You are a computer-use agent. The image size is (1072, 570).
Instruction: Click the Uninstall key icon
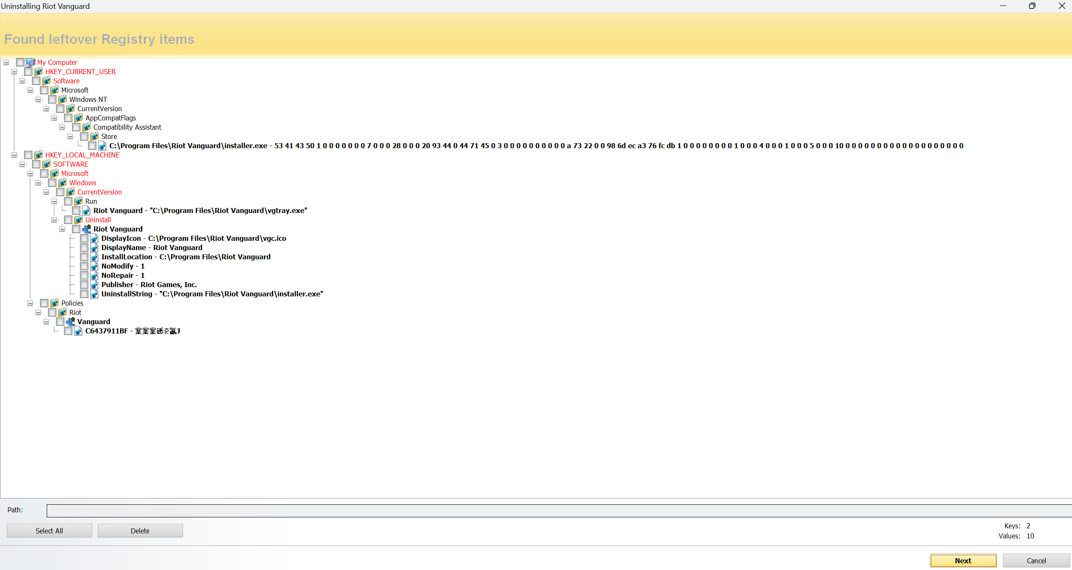78,220
